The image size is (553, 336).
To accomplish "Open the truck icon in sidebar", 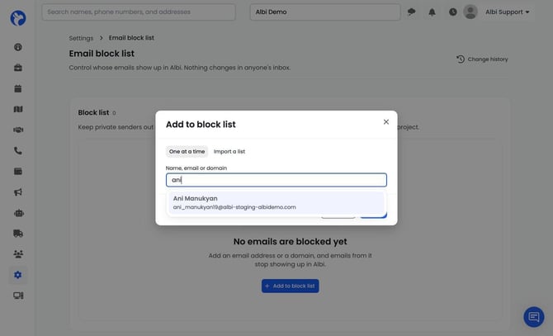I will (18, 234).
